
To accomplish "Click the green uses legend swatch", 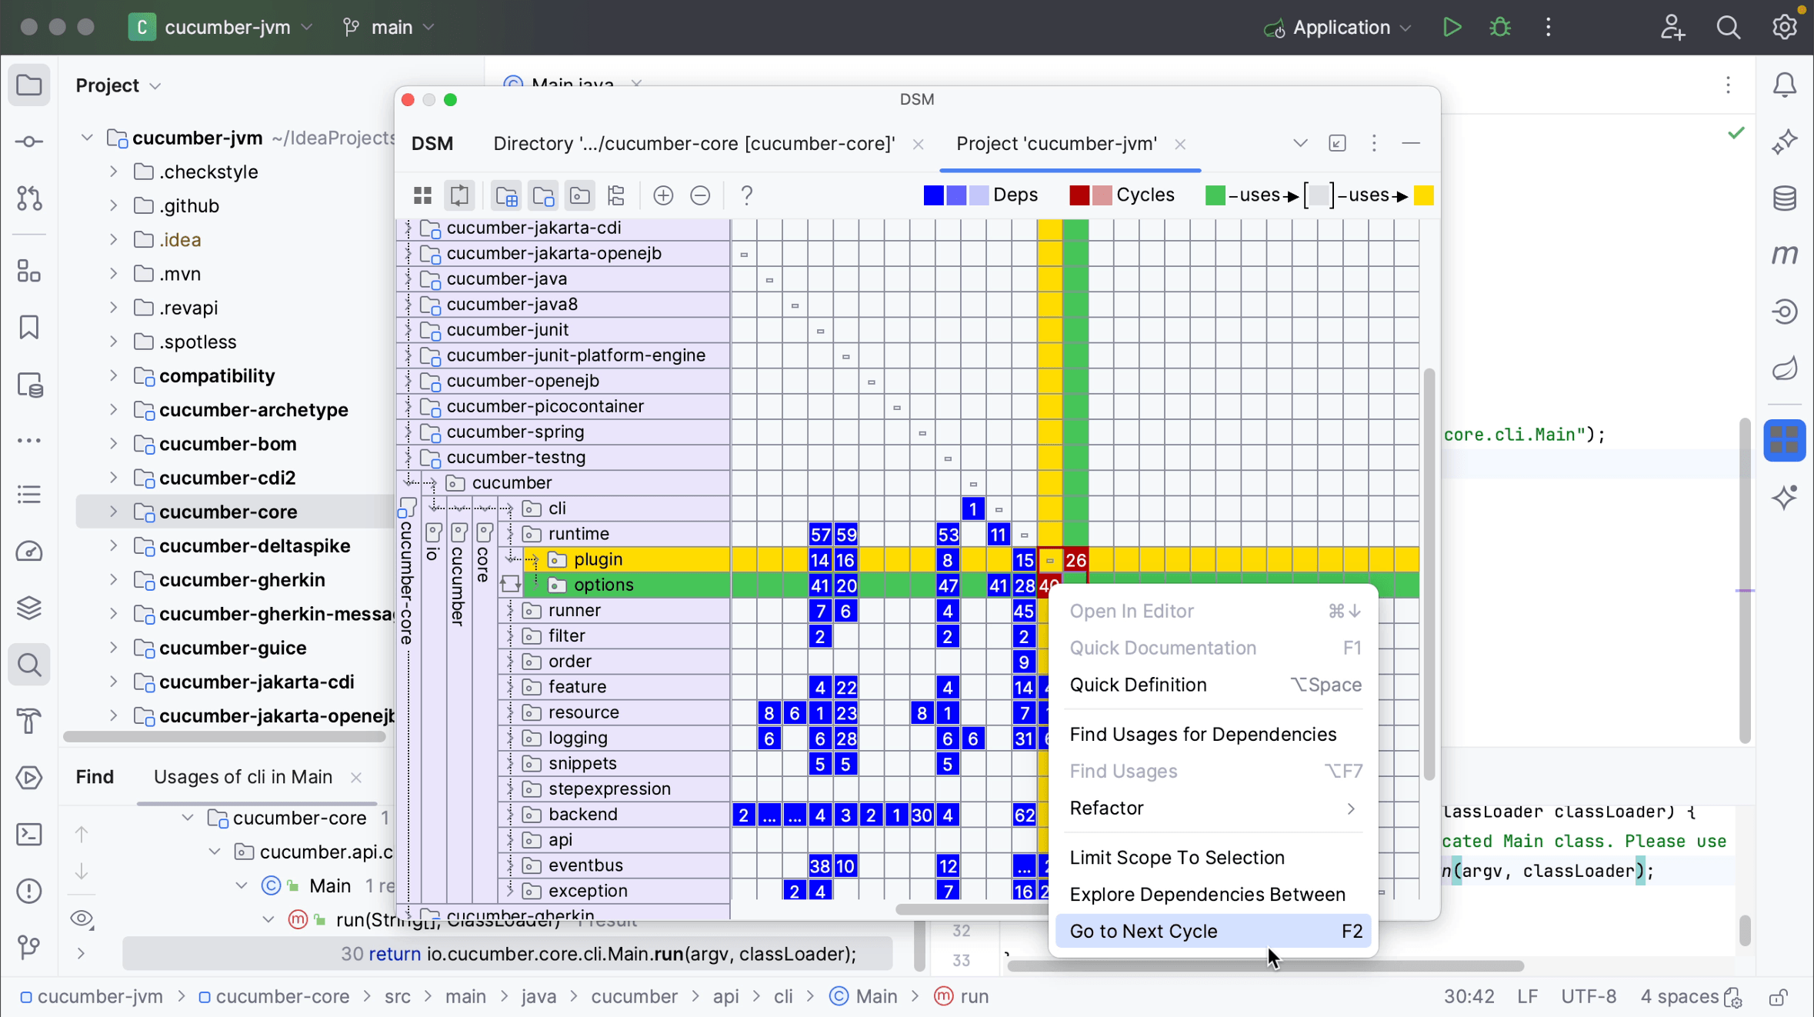I will click(1215, 195).
